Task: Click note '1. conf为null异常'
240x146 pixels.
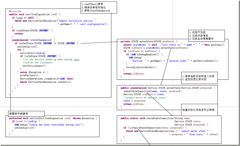Action: click(92, 4)
